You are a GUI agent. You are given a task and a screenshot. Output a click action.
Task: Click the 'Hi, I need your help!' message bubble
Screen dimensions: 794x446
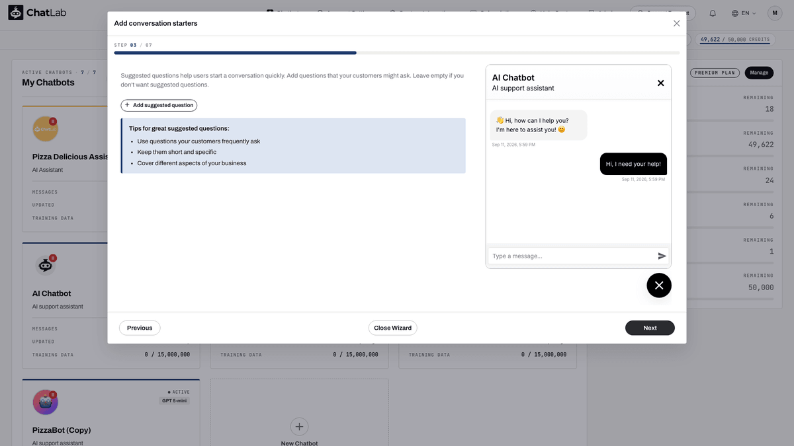(x=633, y=164)
